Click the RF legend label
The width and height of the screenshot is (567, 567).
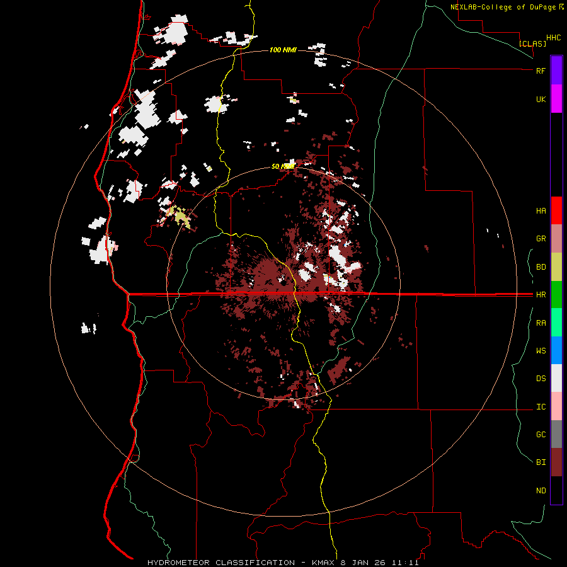541,71
